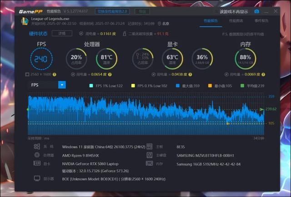Click 36% video memory gauge
The height and width of the screenshot is (197, 291).
click(x=202, y=59)
